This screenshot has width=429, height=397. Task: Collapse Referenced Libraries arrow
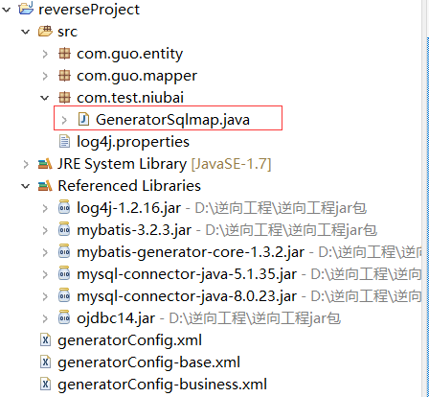pyautogui.click(x=26, y=186)
